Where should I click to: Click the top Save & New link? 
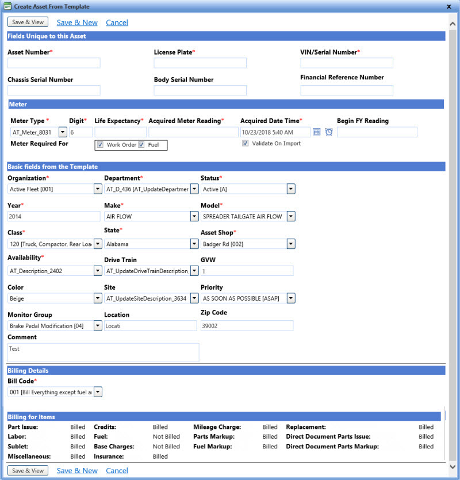(x=77, y=22)
